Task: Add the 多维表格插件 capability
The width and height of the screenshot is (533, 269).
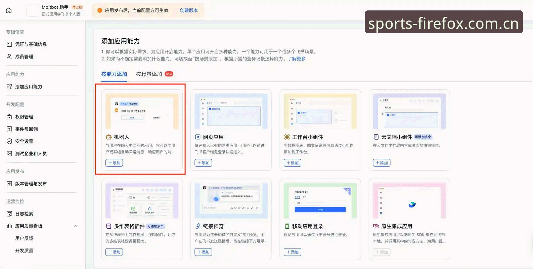Action: click(x=114, y=252)
